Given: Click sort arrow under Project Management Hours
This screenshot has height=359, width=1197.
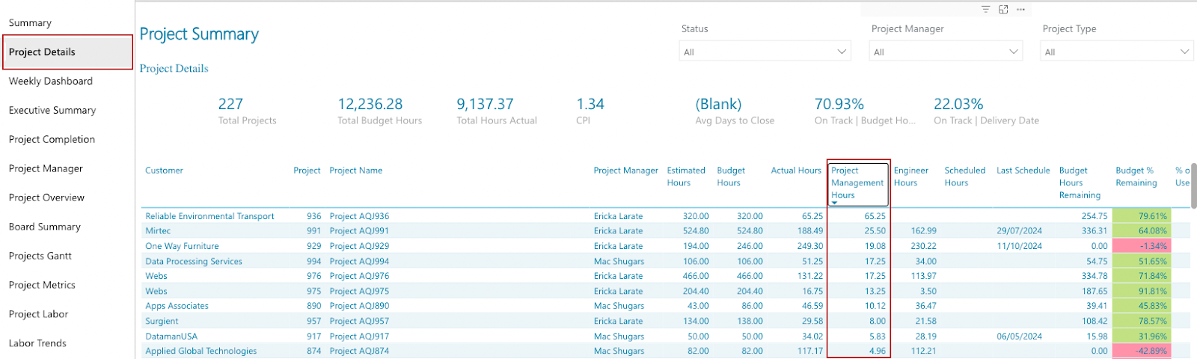Looking at the screenshot, I should tap(834, 203).
